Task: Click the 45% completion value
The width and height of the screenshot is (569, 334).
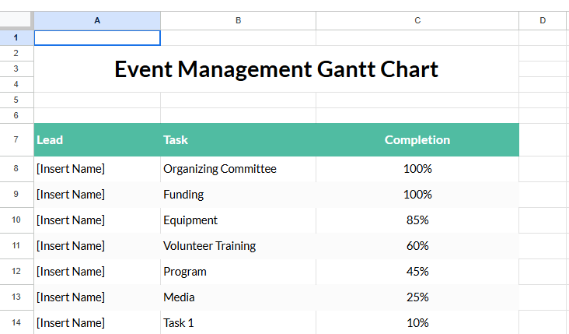Action: point(417,272)
